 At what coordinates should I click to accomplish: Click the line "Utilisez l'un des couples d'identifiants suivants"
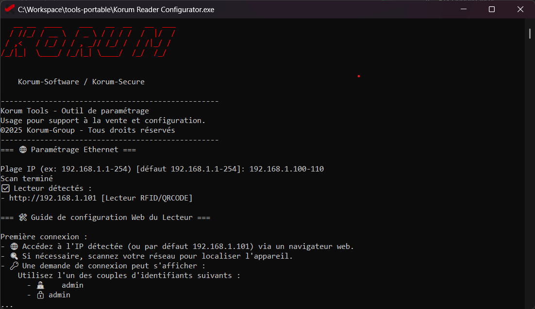pos(125,276)
